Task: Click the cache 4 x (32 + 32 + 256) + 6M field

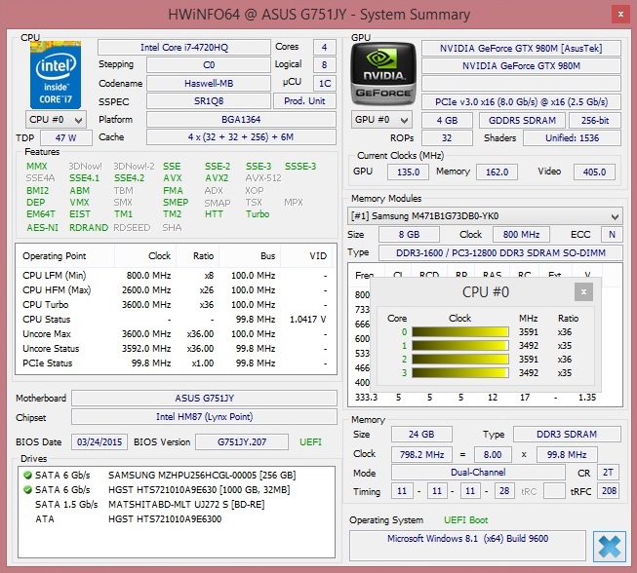Action: [x=241, y=137]
